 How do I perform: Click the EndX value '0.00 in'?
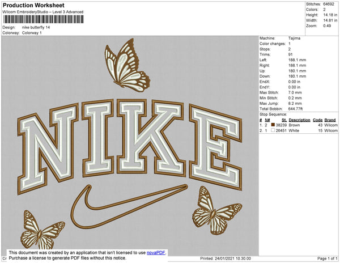click(294, 82)
